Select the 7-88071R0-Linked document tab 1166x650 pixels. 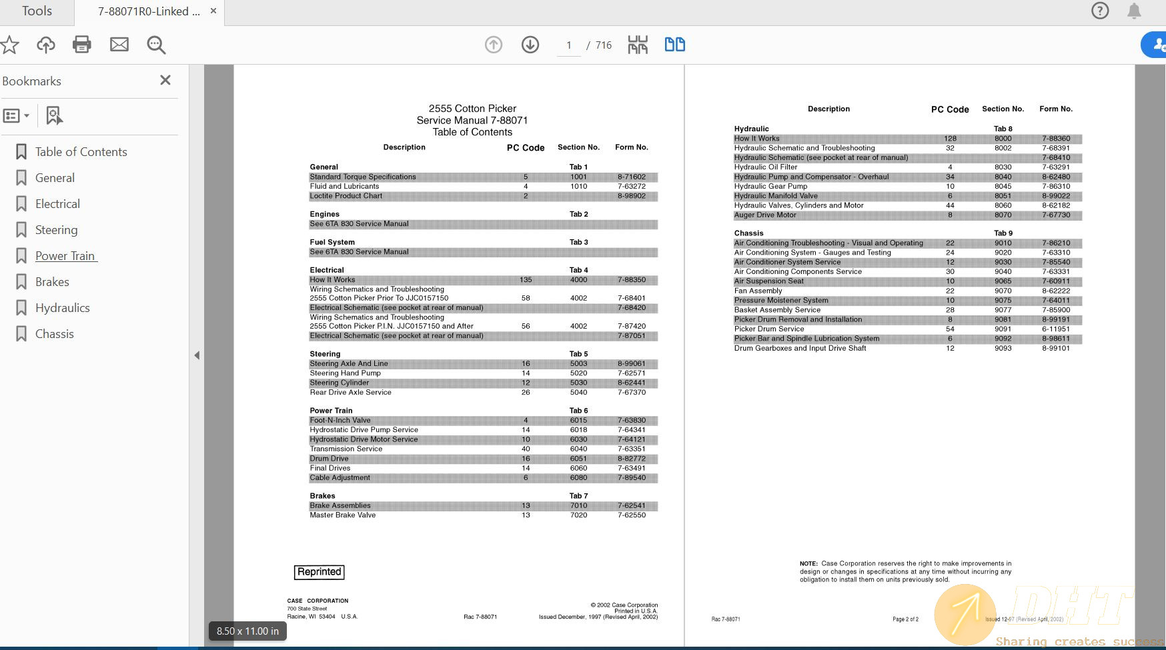pos(148,11)
